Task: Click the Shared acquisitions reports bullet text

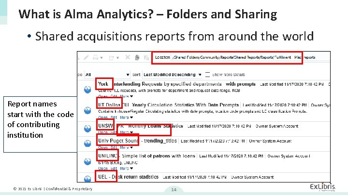Action: point(174,36)
